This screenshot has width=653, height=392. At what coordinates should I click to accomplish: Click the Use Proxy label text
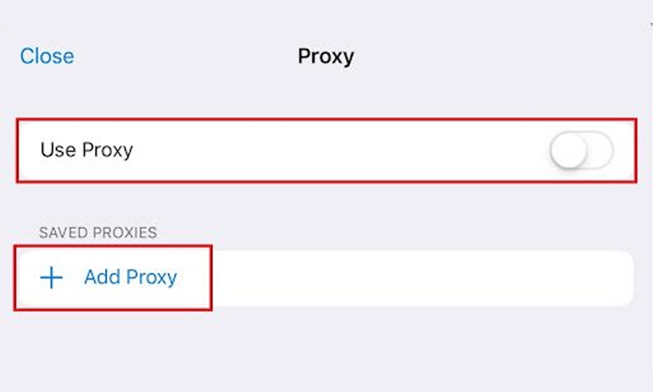[x=86, y=150]
